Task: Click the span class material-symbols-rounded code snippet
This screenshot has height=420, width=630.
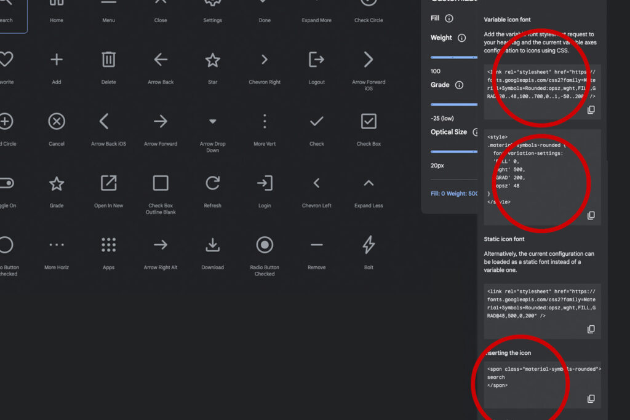Action: [x=544, y=377]
